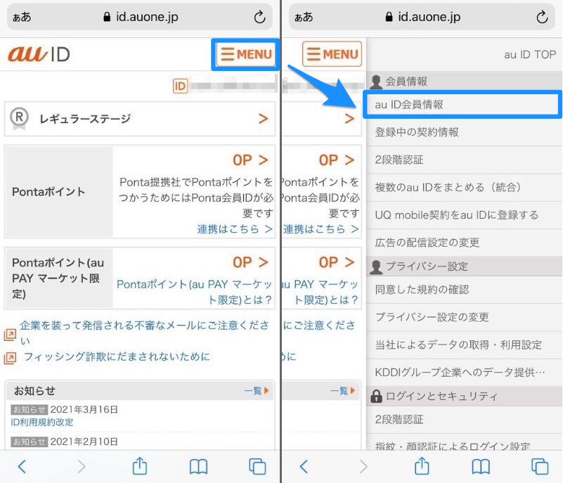Select KDDIグループ企業へのデータ提供 item

coord(465,372)
